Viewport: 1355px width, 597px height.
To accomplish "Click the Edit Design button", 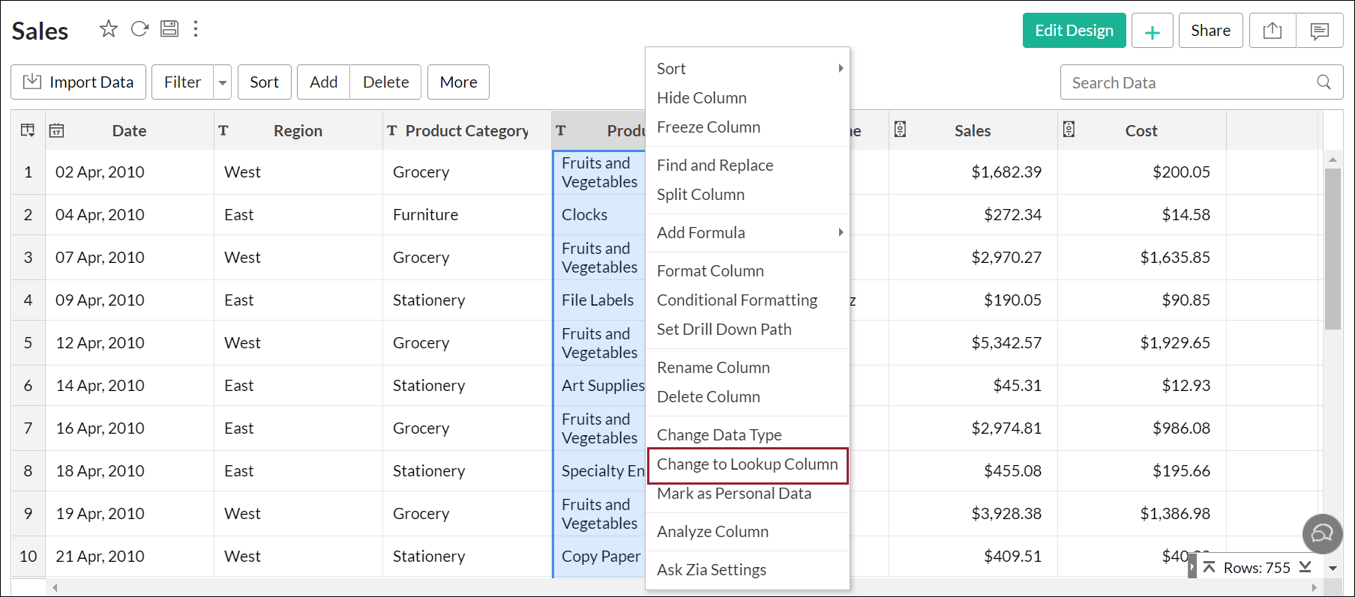I will (1074, 31).
